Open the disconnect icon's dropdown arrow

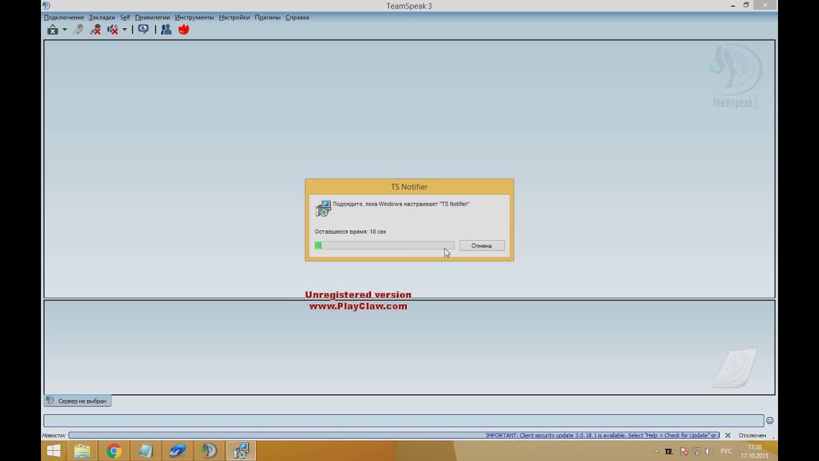(x=65, y=29)
